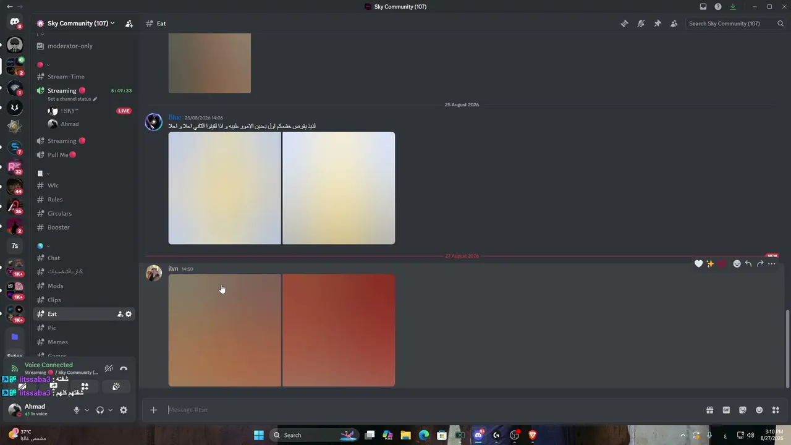Invite people via the server header icon

(x=129, y=23)
